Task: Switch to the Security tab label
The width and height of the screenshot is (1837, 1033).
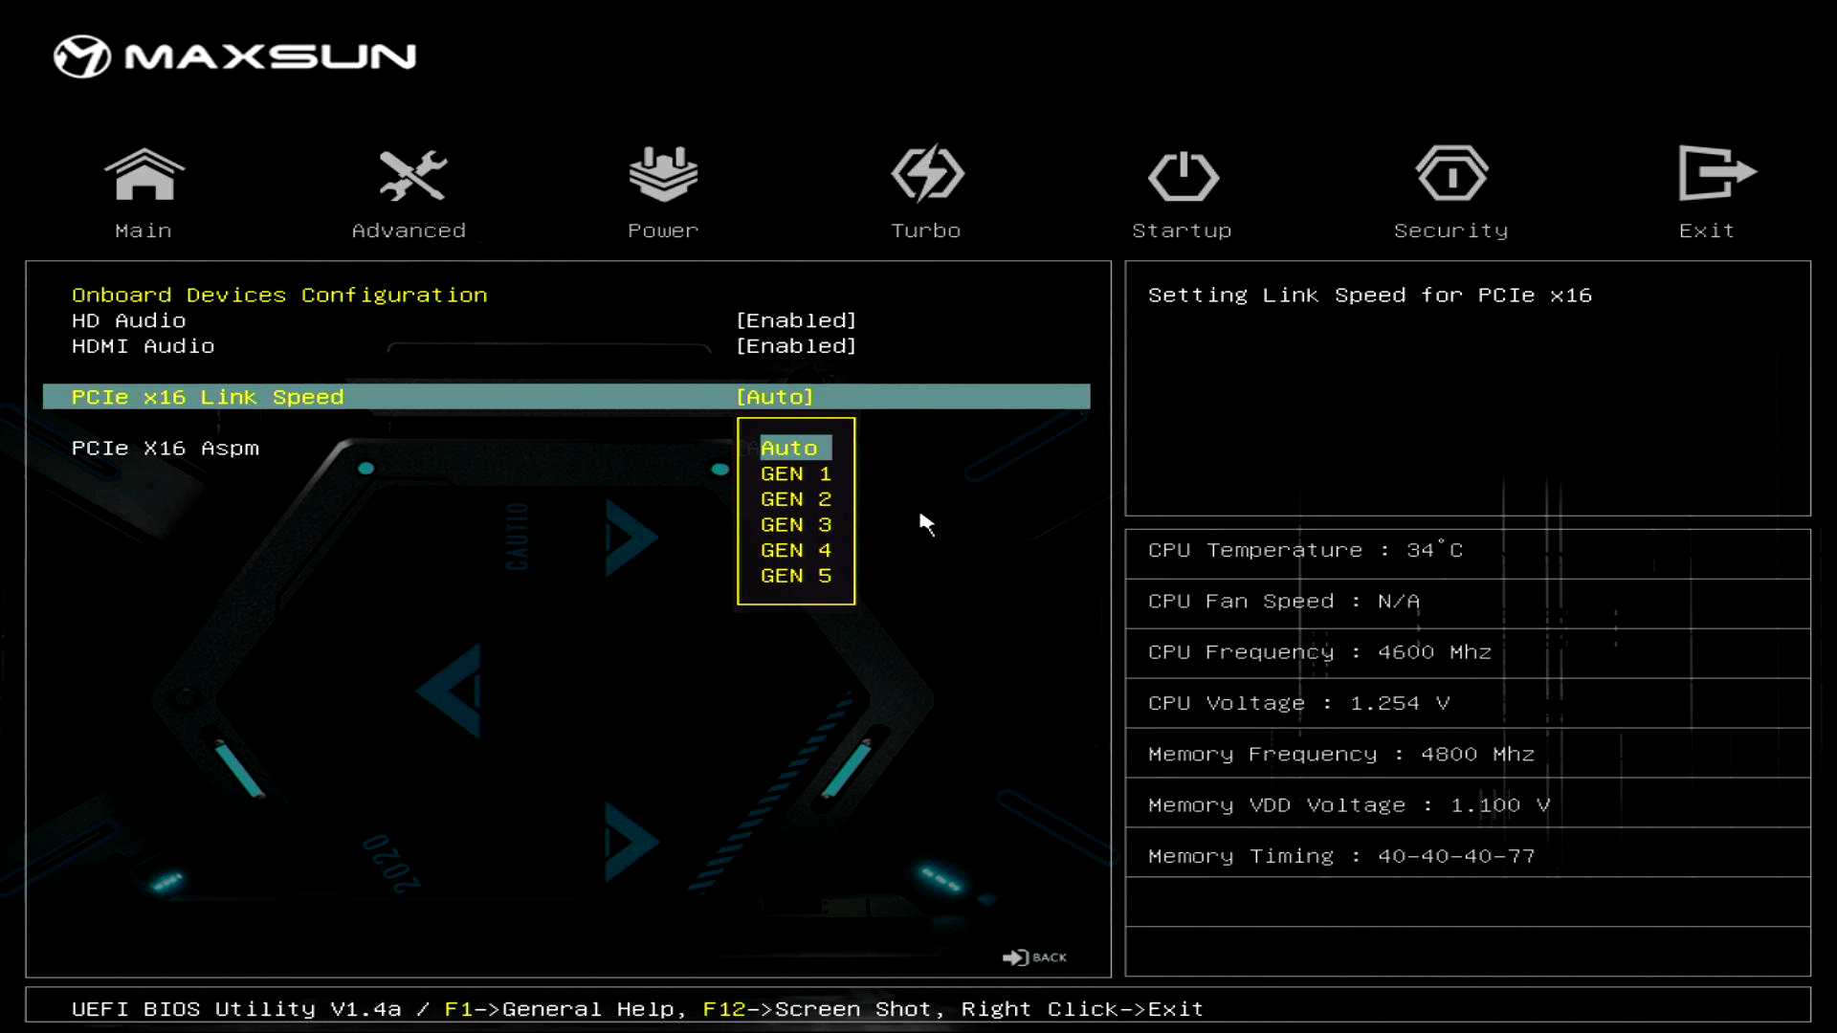Action: [x=1450, y=231]
